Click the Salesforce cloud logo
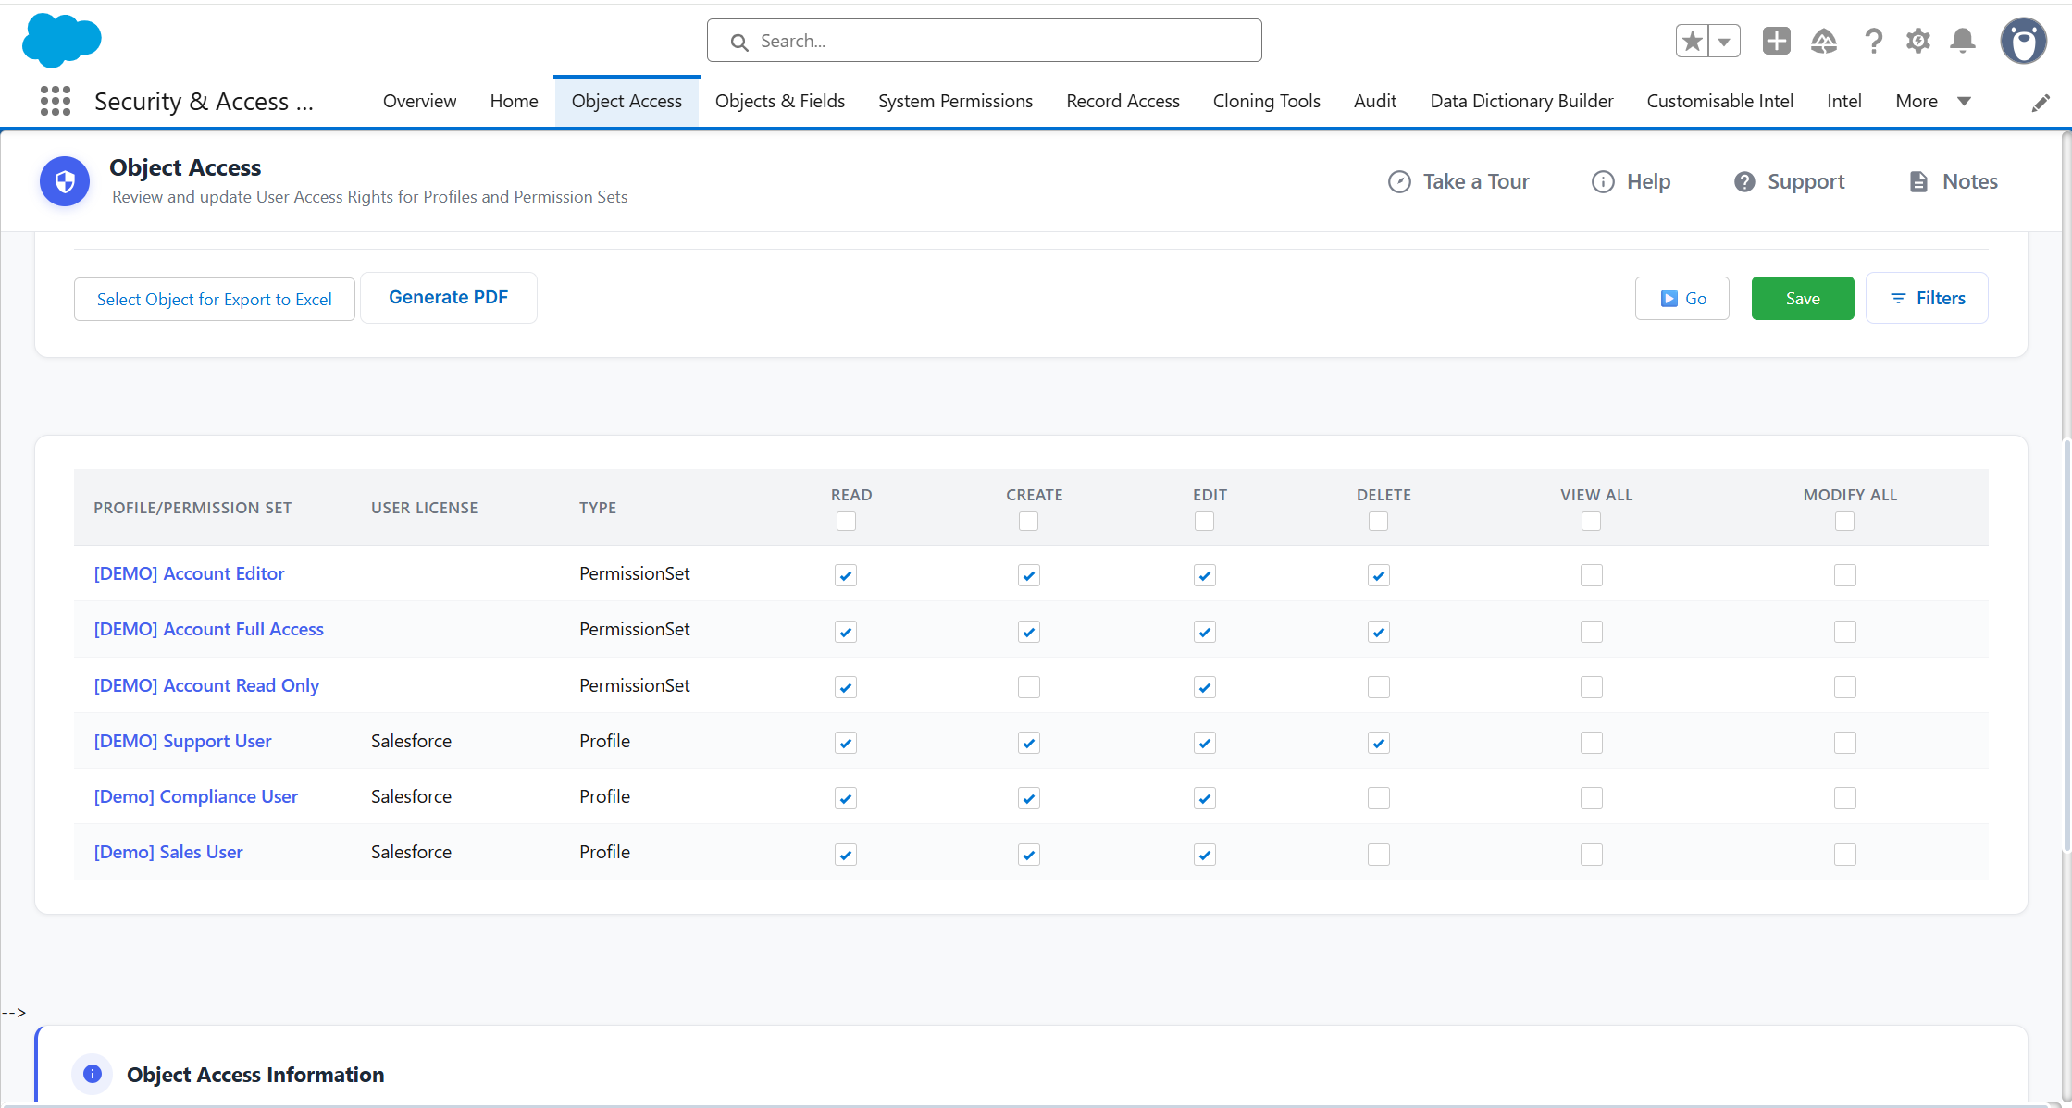Image resolution: width=2072 pixels, height=1108 pixels. (61, 40)
